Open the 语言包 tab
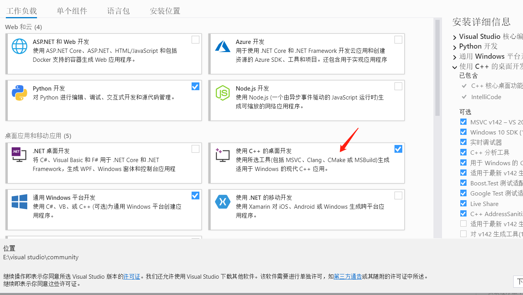The height and width of the screenshot is (295, 523). 118,11
